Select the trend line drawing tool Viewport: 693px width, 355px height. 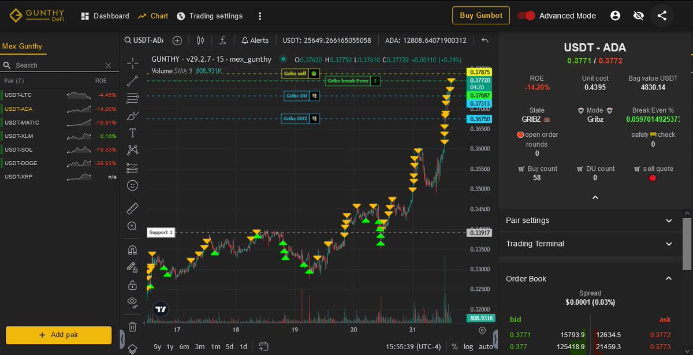click(x=132, y=80)
